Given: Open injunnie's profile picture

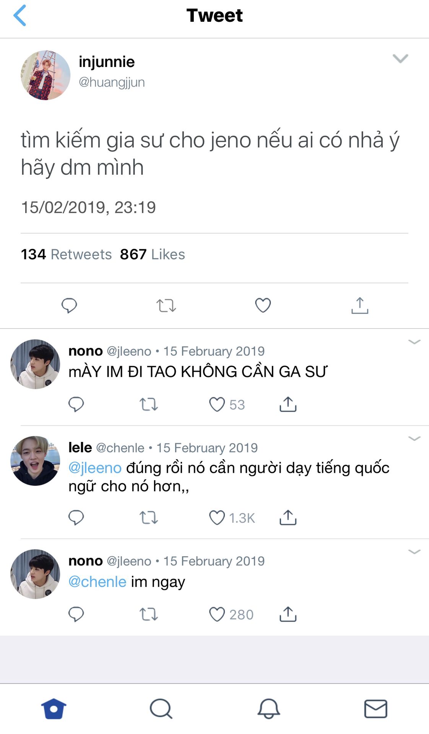Looking at the screenshot, I should click(x=45, y=75).
